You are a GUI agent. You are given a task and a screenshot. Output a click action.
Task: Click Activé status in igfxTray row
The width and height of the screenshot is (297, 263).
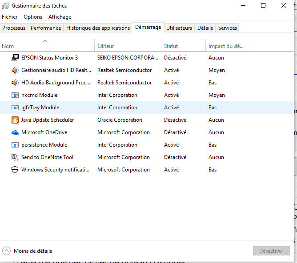172,108
